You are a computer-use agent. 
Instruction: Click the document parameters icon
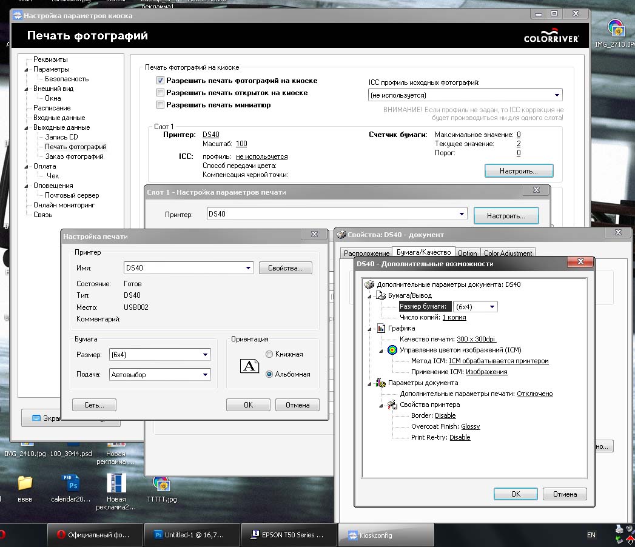click(x=381, y=383)
